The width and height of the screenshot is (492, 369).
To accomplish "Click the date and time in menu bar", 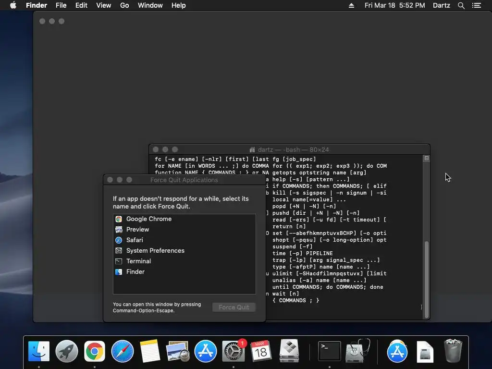I will 395,5.
